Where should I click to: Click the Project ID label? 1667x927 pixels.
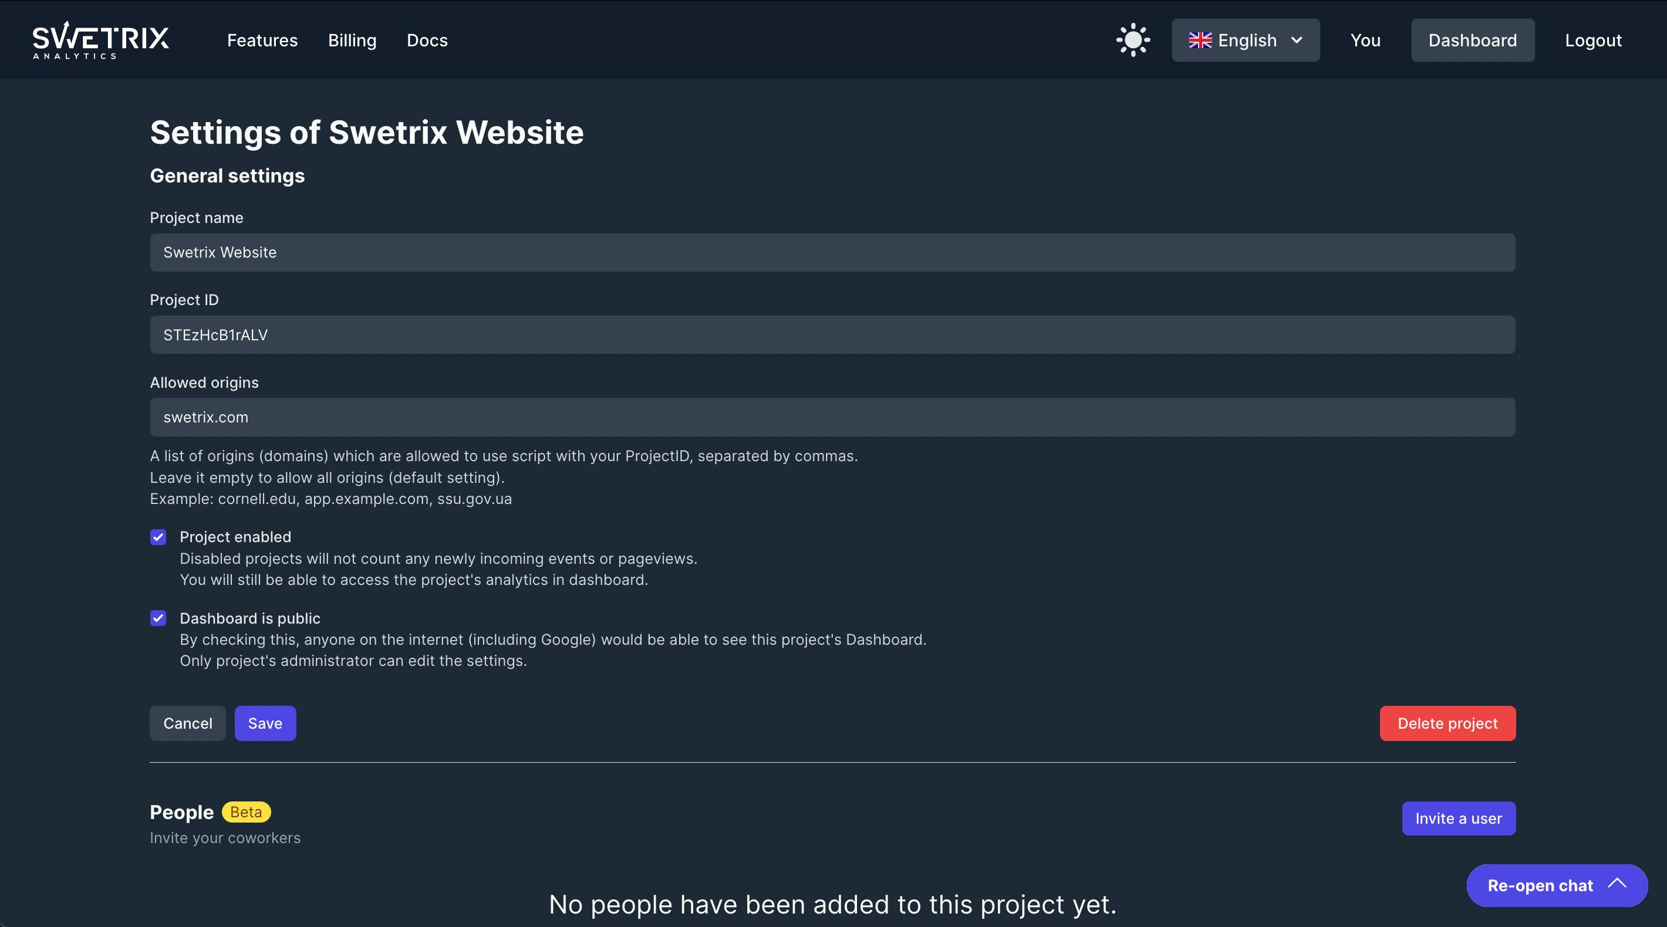[x=184, y=300]
